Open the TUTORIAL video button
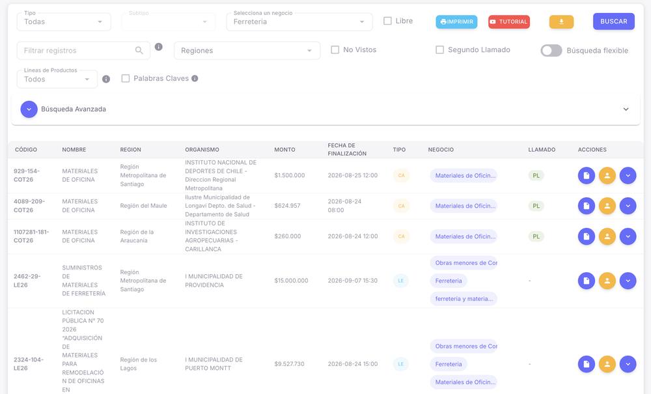The image size is (651, 394). coord(509,21)
